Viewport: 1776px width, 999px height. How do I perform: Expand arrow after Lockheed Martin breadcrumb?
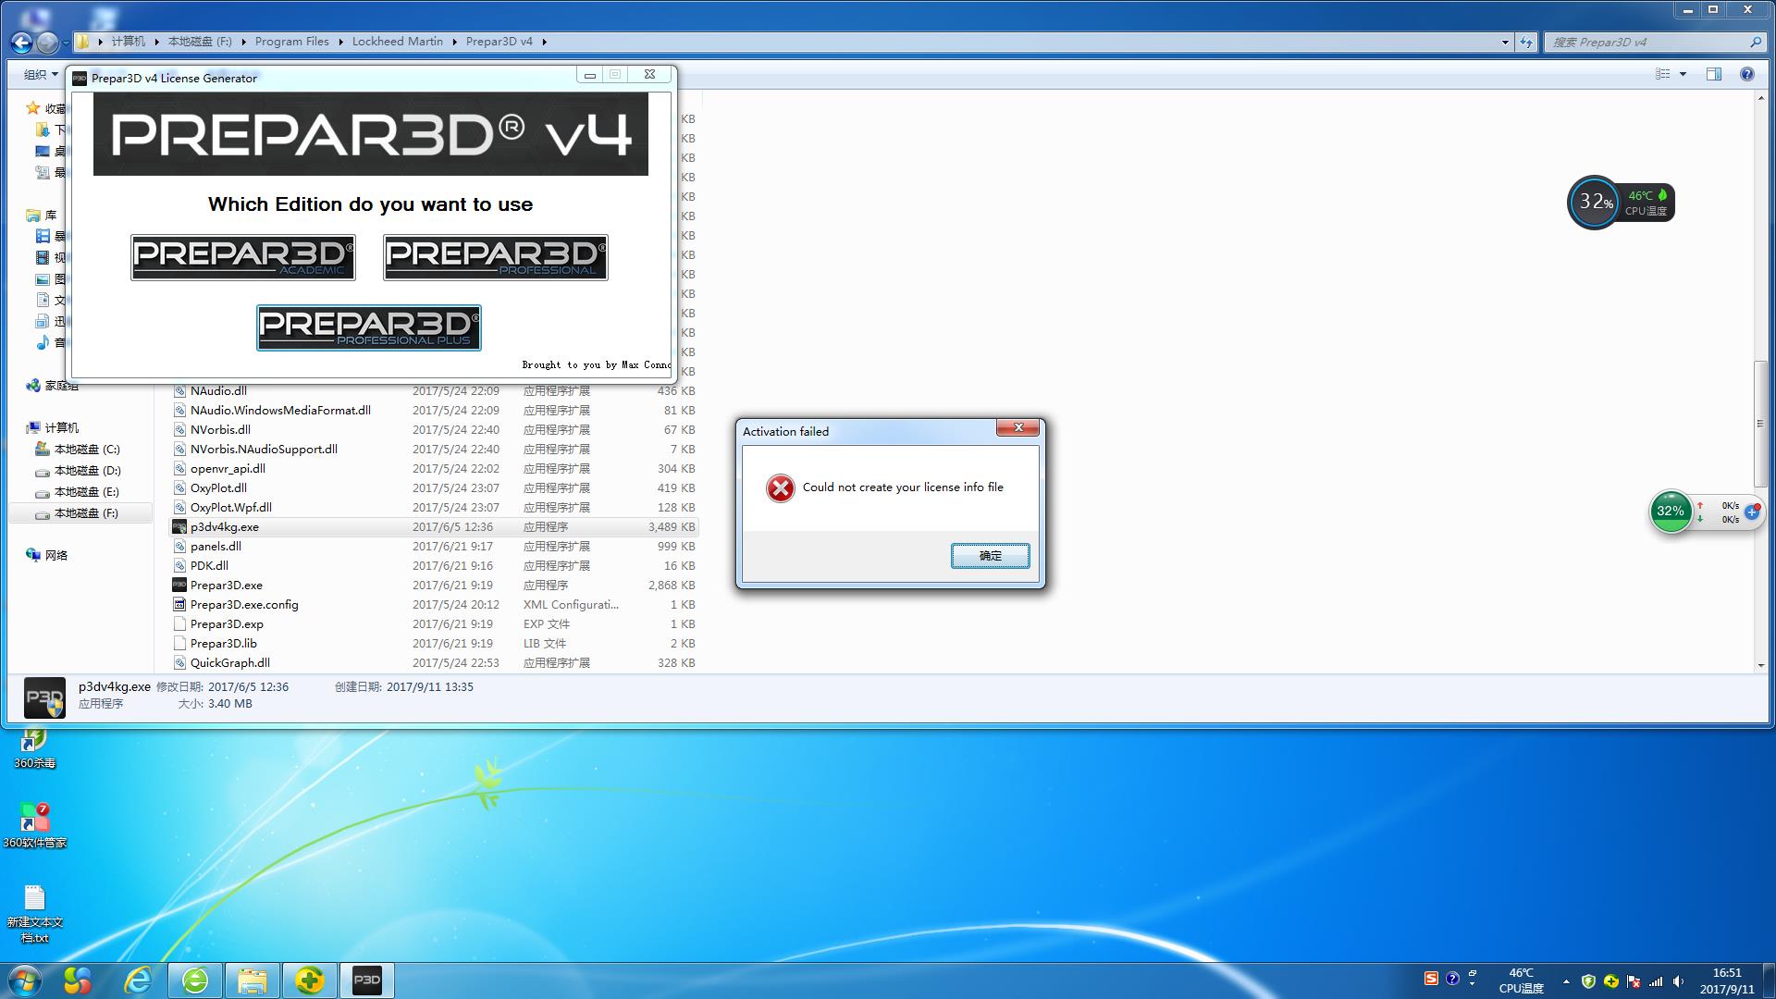[455, 42]
